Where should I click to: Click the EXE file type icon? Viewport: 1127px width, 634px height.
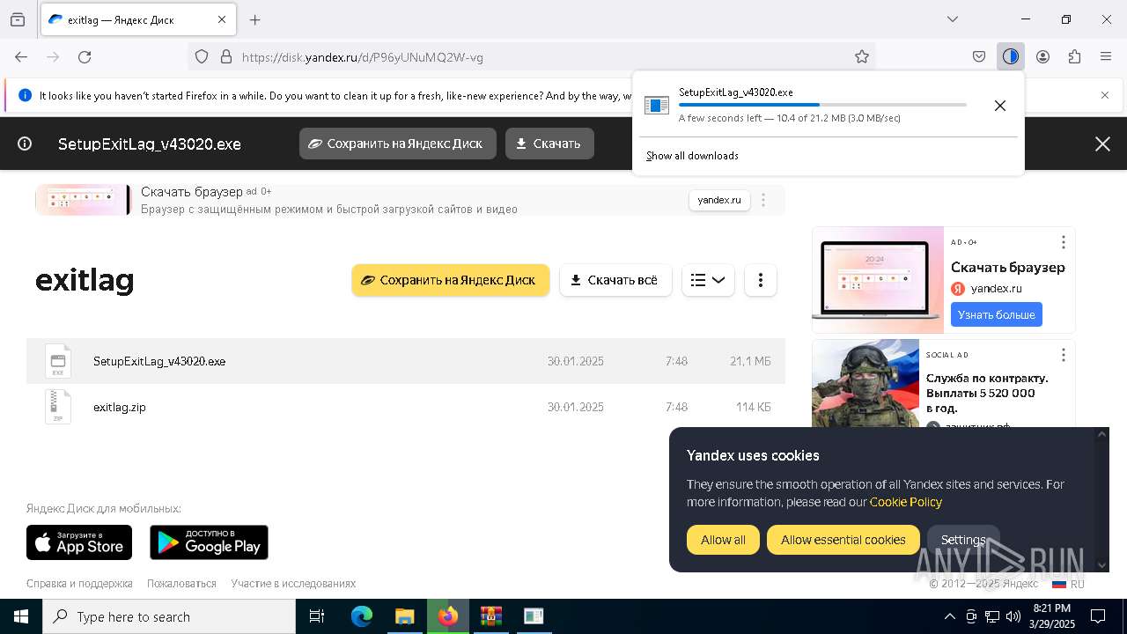(58, 361)
